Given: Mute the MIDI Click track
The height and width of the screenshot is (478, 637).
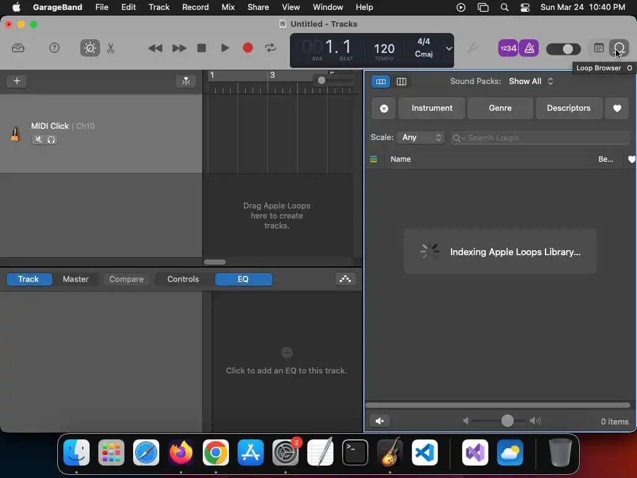Looking at the screenshot, I should tap(38, 139).
